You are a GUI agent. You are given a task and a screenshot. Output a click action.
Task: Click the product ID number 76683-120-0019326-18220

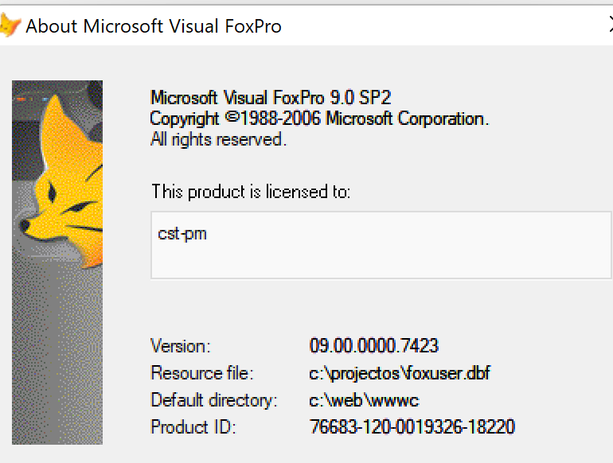(412, 426)
